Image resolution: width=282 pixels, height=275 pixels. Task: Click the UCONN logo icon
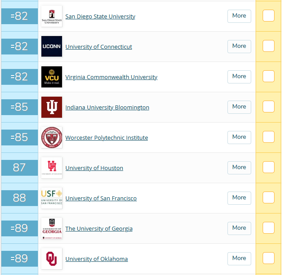coord(51,47)
